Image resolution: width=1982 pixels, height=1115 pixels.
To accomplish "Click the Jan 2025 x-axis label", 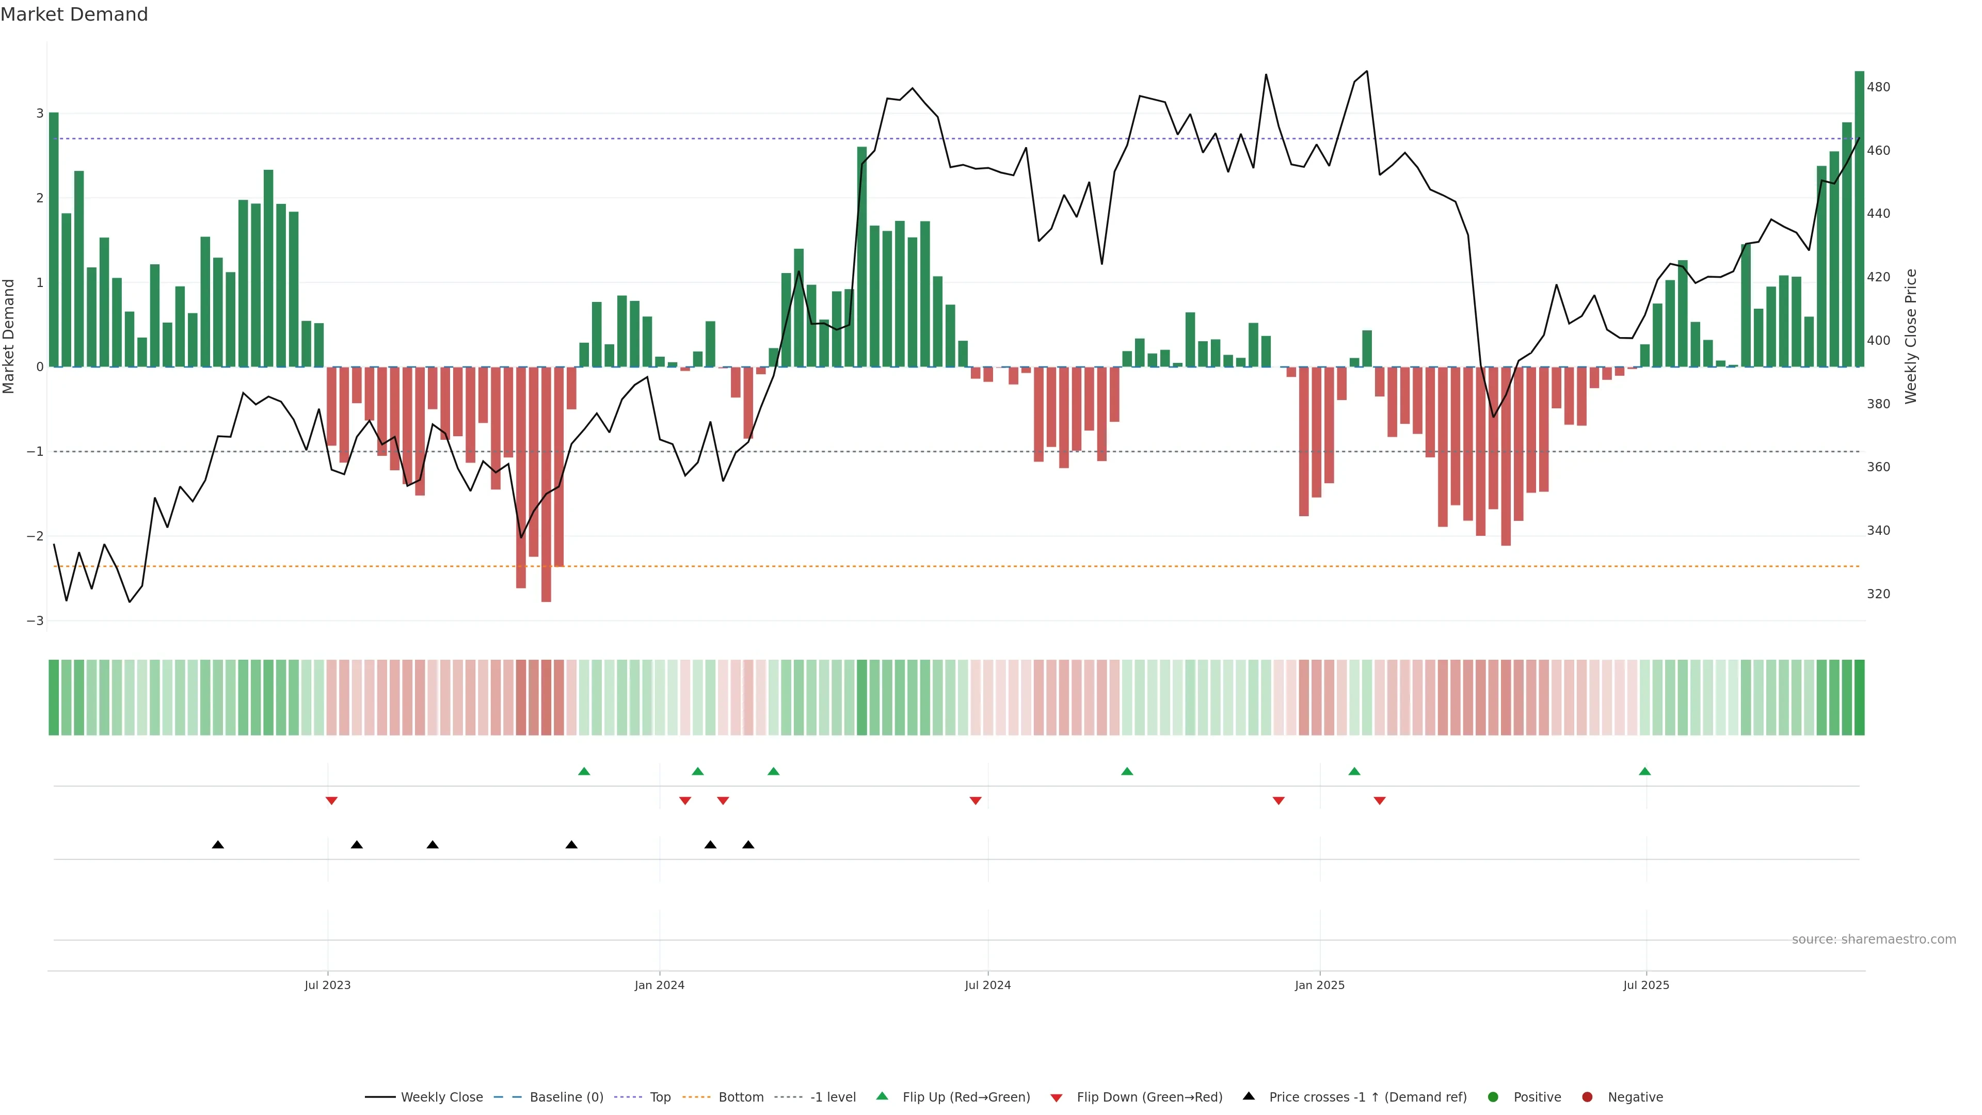I will coord(1320,985).
